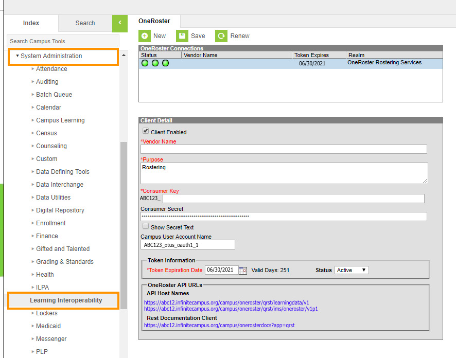Click the Renew refresh icon
Screen dimensions: 456x358
pyautogui.click(x=221, y=36)
